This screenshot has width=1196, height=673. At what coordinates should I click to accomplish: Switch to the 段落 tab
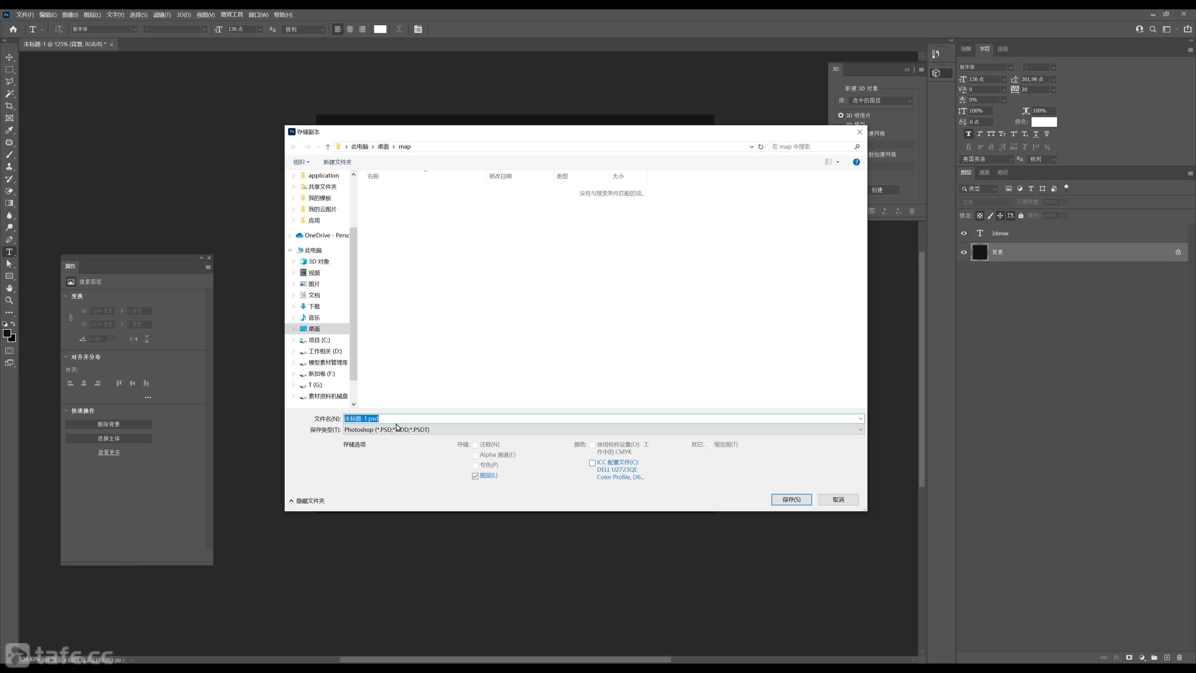click(x=1003, y=49)
